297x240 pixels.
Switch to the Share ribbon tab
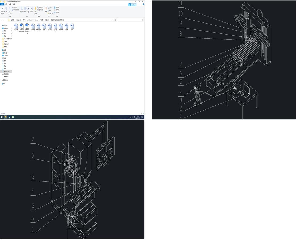click(x=10, y=4)
